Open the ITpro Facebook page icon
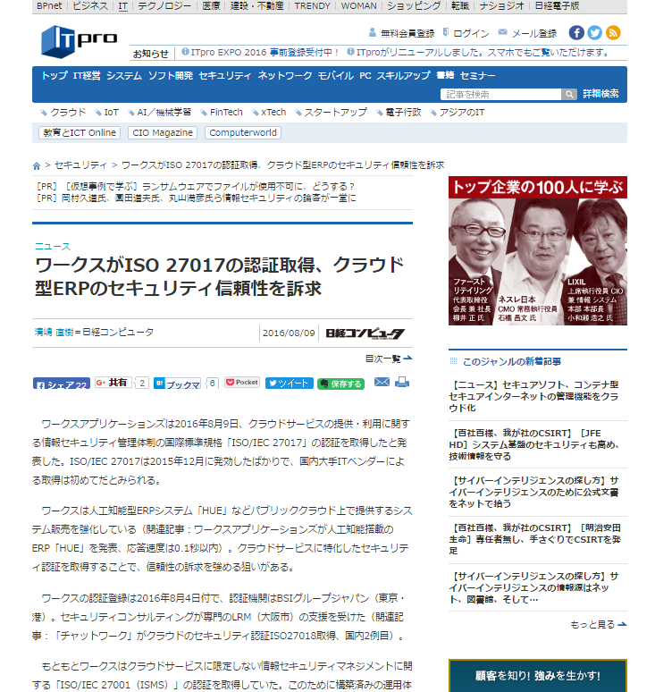This screenshot has height=692, width=655. click(x=576, y=33)
